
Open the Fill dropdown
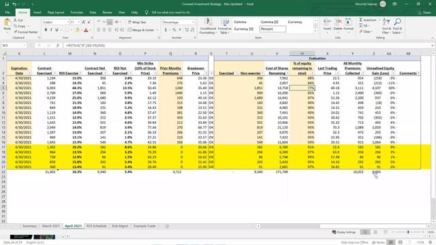[x=364, y=26]
